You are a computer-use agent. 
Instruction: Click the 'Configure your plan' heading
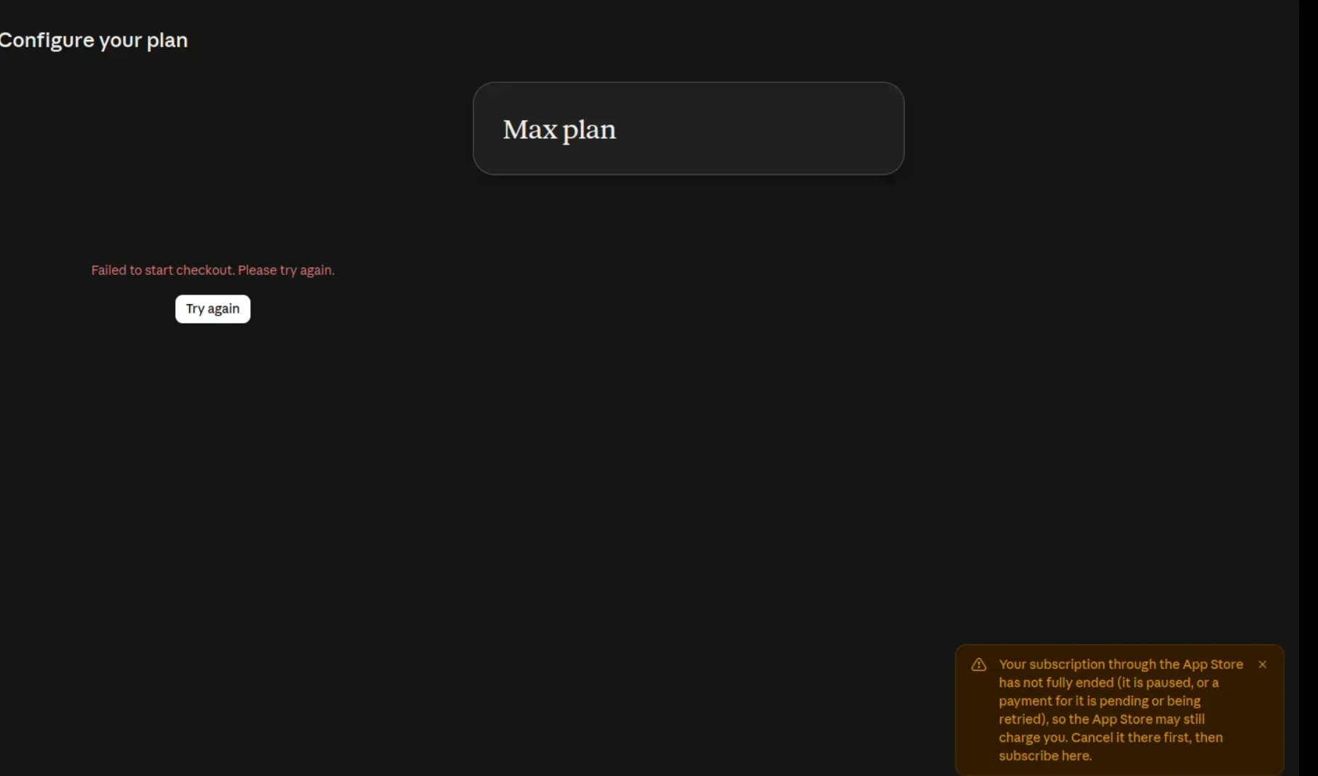[x=94, y=40]
